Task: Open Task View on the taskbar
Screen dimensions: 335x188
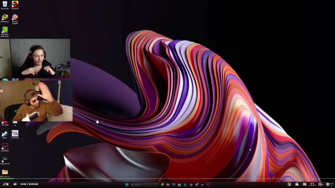Action: [x=162, y=185]
